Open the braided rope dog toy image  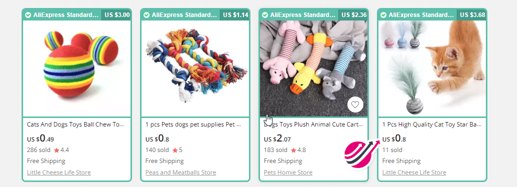click(195, 68)
